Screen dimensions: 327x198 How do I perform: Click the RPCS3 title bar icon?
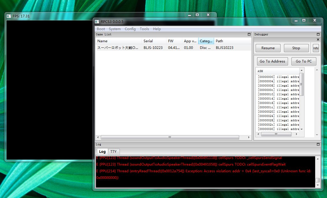pos(97,21)
